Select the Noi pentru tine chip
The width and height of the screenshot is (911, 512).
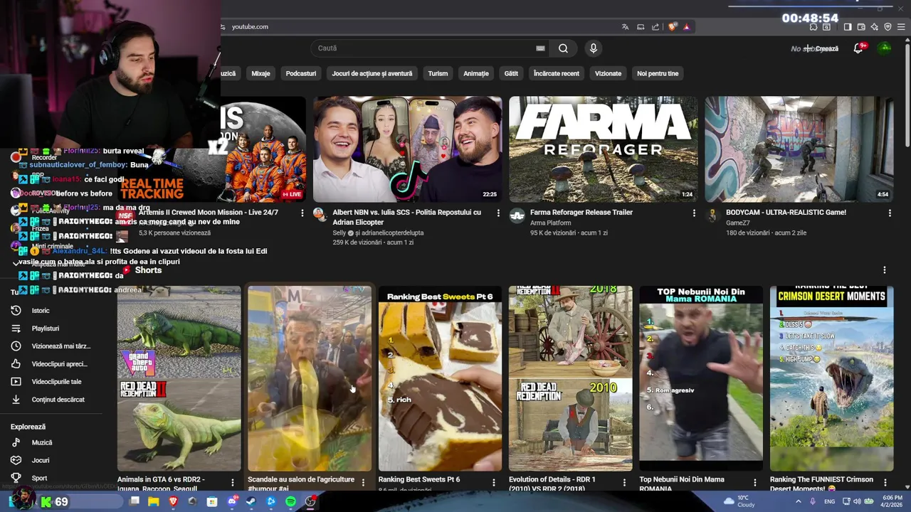coord(658,73)
